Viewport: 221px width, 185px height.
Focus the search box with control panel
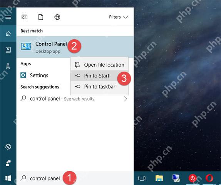(x=75, y=178)
